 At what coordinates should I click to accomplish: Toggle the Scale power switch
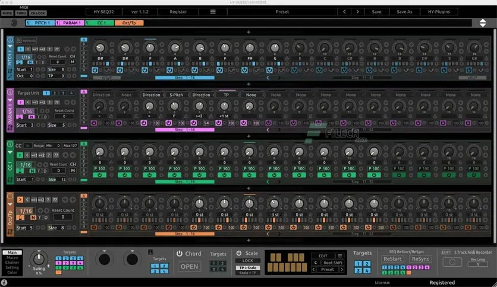coord(238,253)
